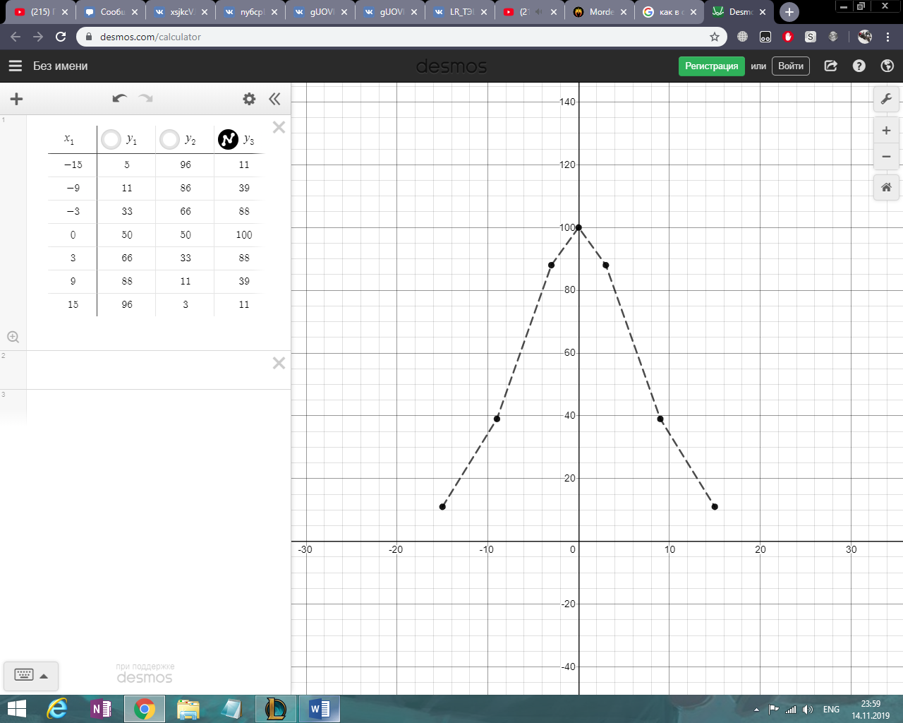Zoom in on the graph
Viewport: 903px width, 723px height.
[886, 131]
